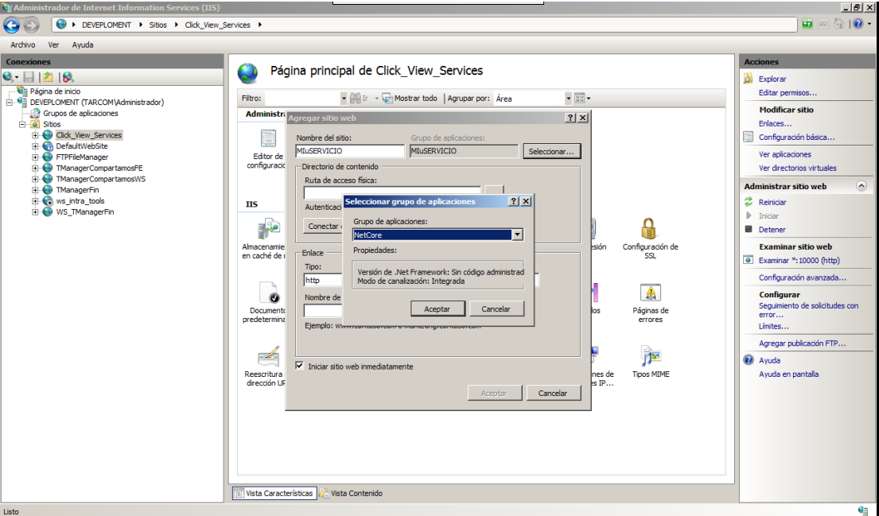Click the Reiniciar green arrows icon
The image size is (879, 516).
[749, 202]
